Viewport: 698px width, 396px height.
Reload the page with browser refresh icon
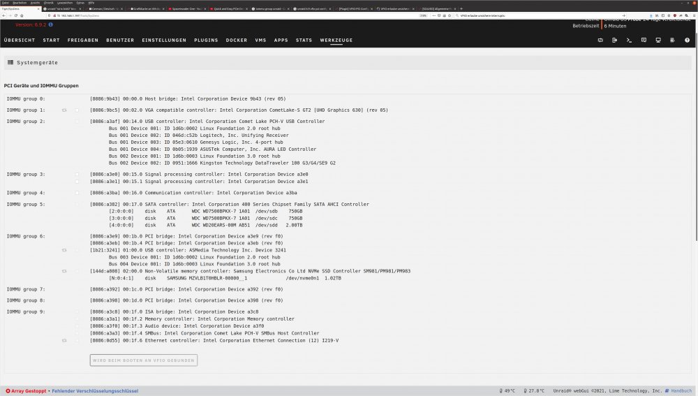[15, 15]
